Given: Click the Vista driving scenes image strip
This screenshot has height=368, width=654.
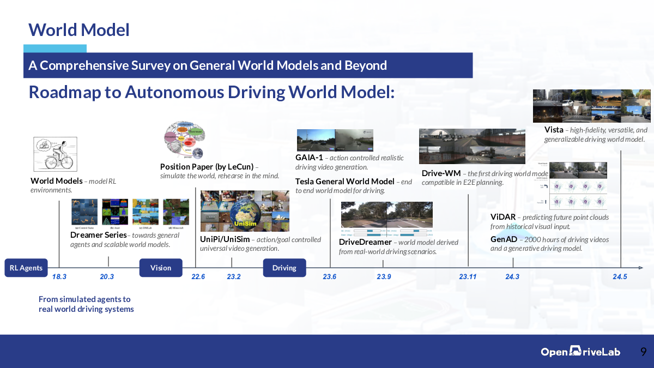Looking at the screenshot, I should [591, 106].
